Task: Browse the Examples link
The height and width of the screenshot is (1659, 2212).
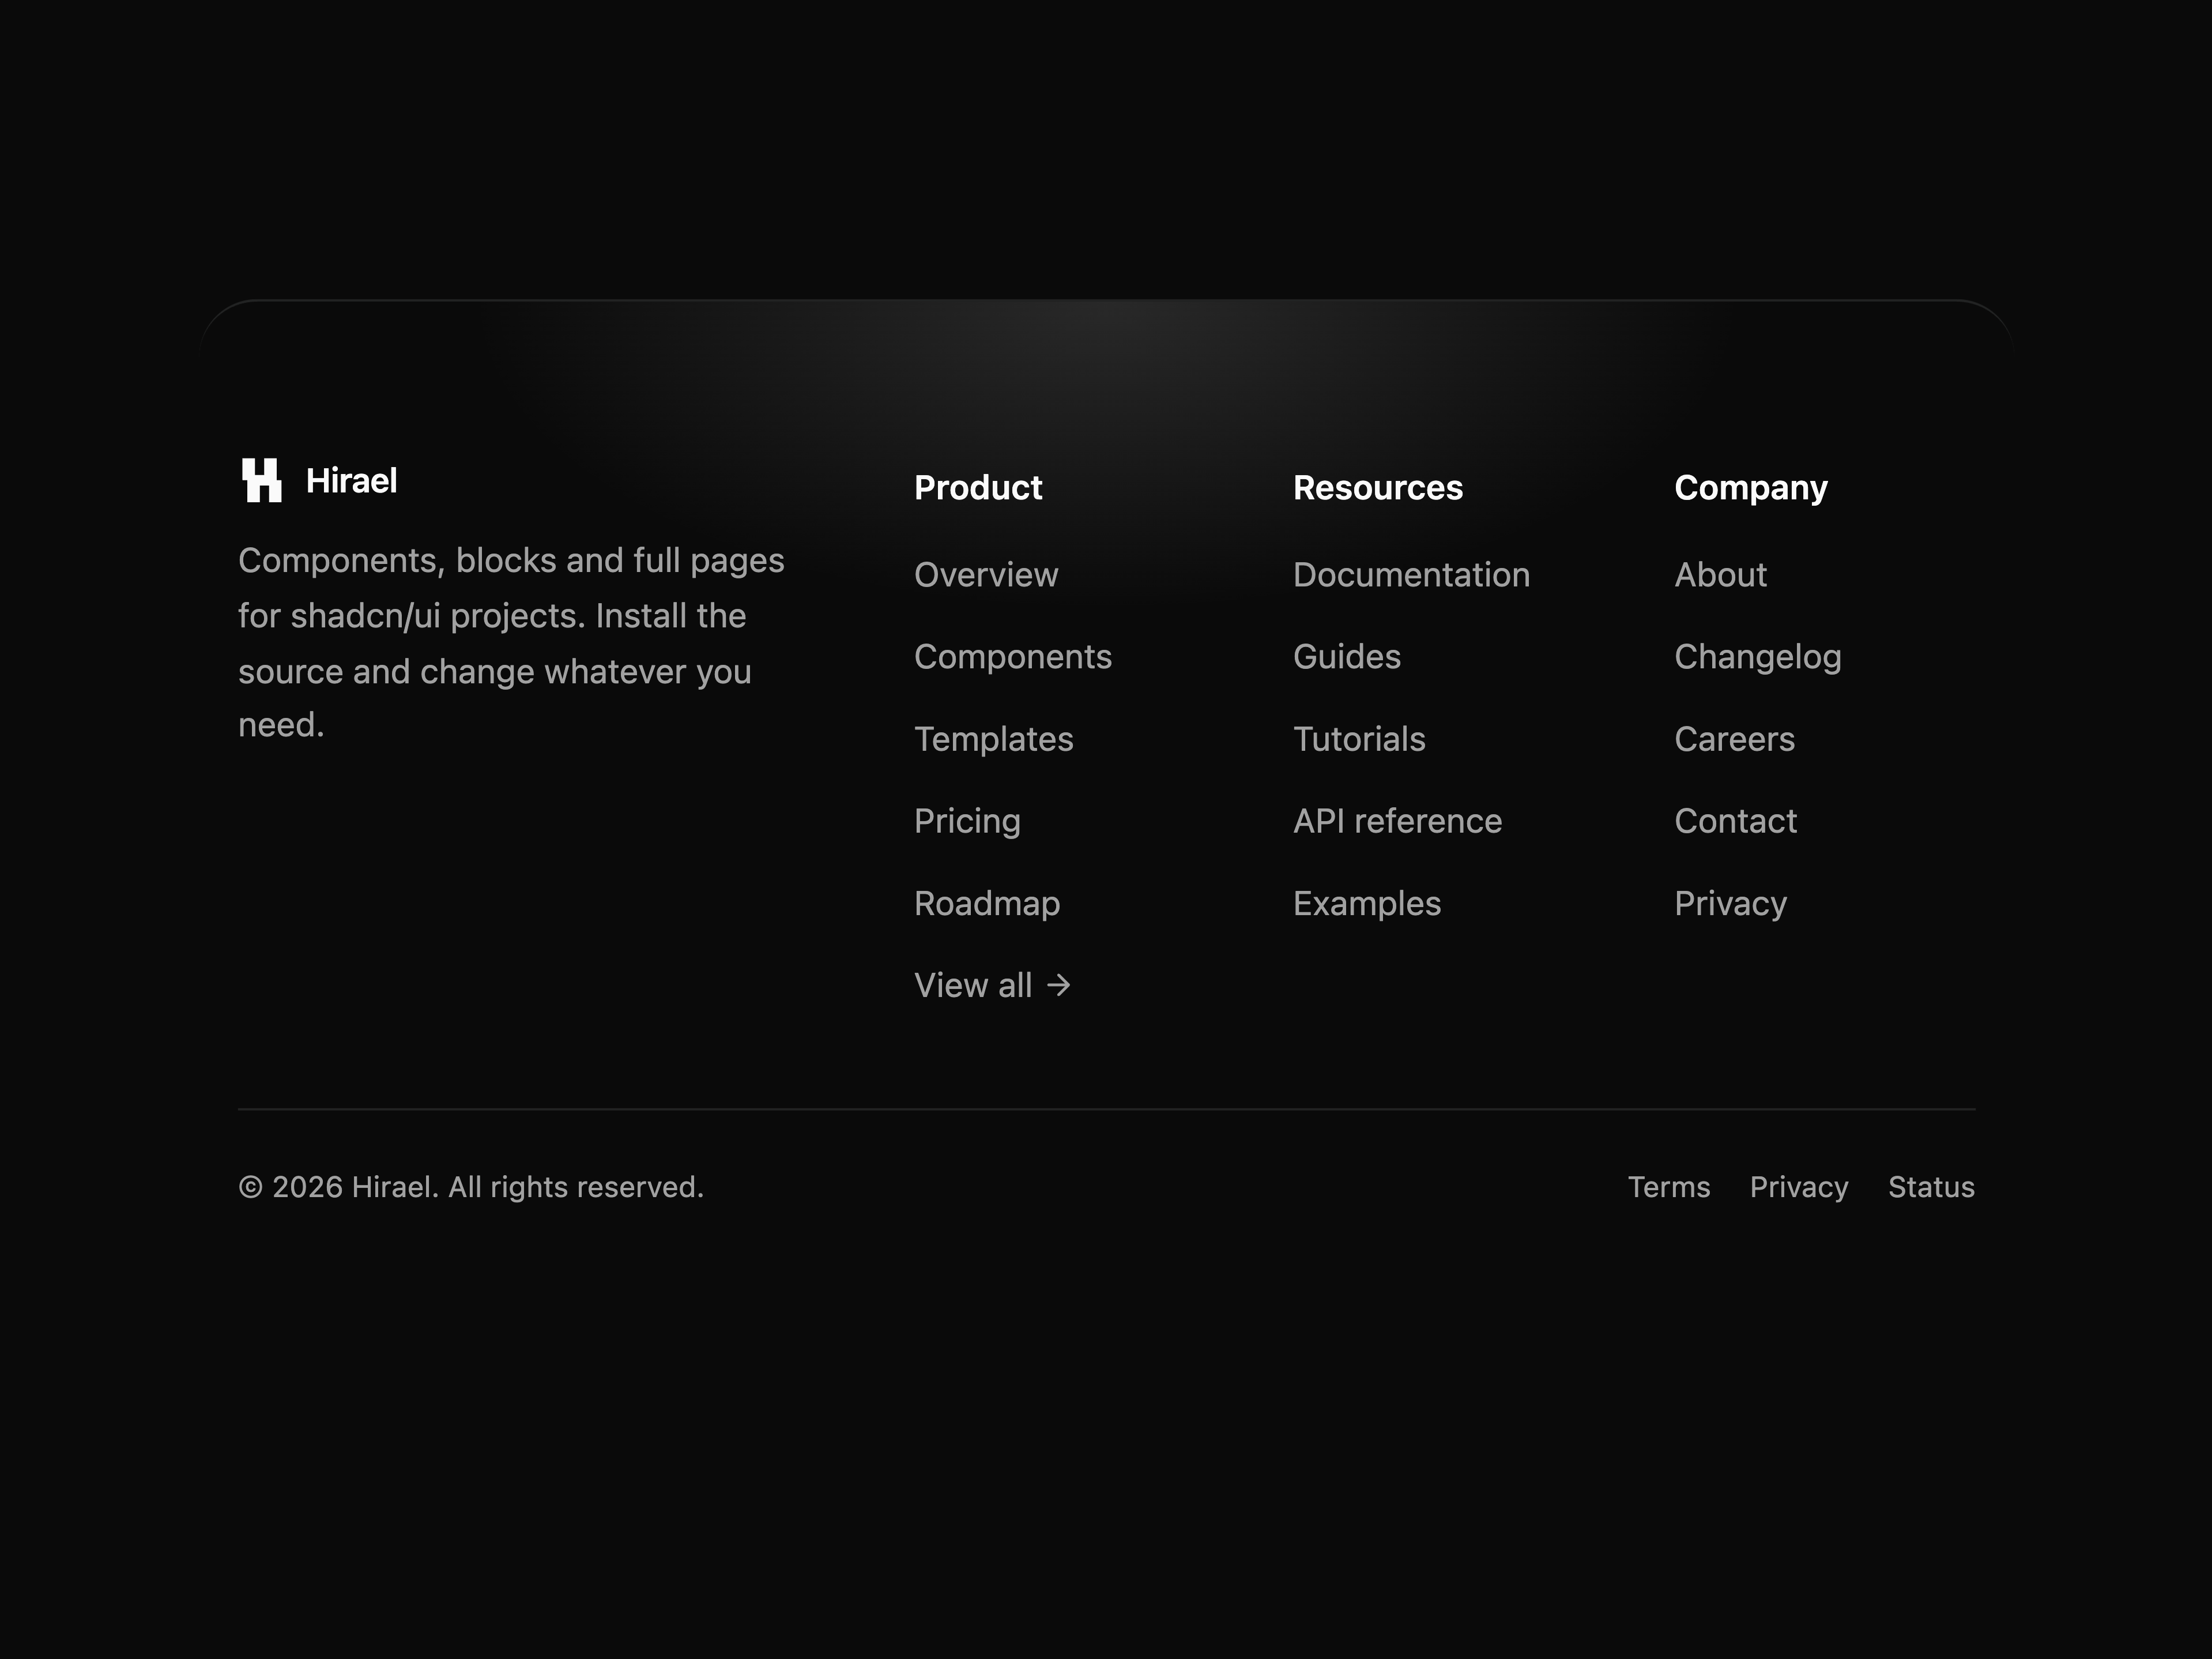Action: pyautogui.click(x=1367, y=904)
